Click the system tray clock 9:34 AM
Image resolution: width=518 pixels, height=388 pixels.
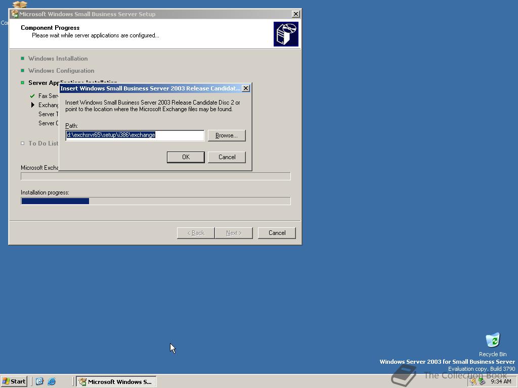pyautogui.click(x=501, y=381)
